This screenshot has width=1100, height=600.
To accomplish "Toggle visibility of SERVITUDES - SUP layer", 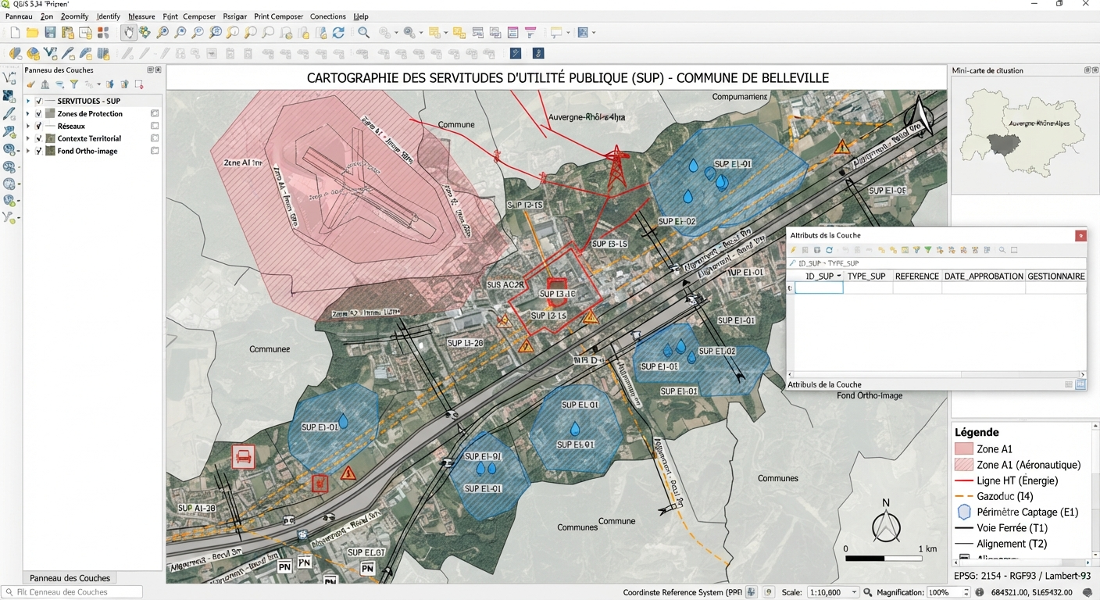I will [x=39, y=101].
